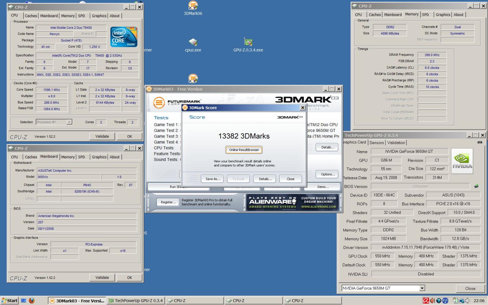488x305 pixels.
Task: Open SPD tab in CPU-Z memory window
Action: [425, 15]
